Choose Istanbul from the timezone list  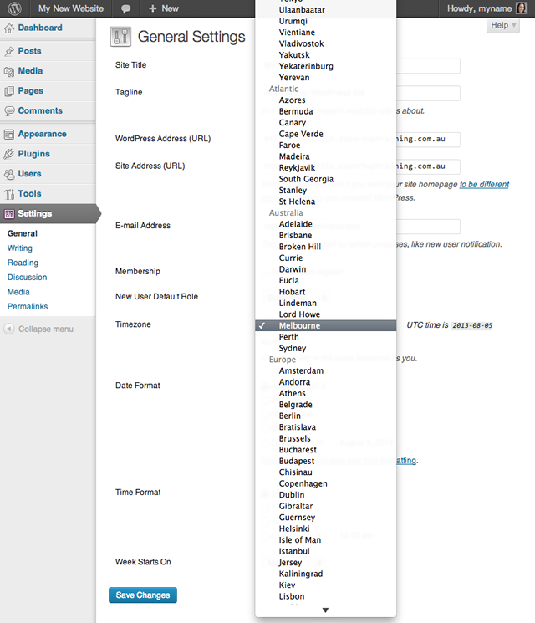click(x=326, y=551)
